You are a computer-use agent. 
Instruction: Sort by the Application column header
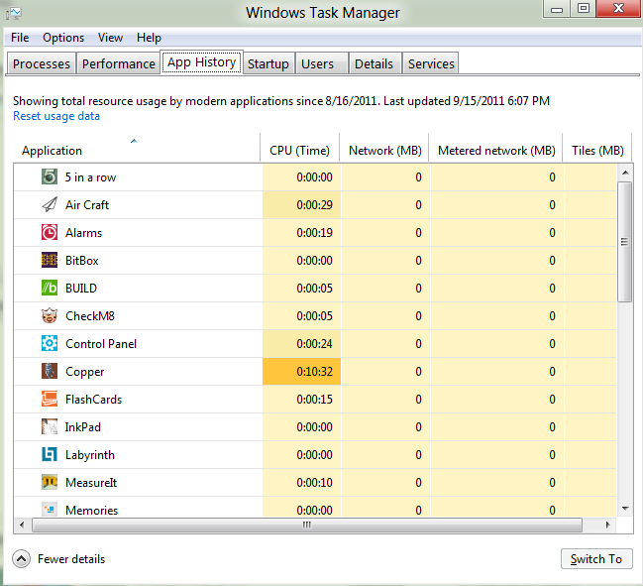[x=136, y=148]
